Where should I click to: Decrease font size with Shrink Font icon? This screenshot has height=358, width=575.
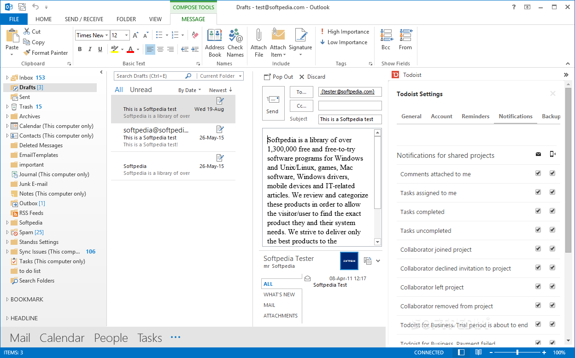click(146, 35)
